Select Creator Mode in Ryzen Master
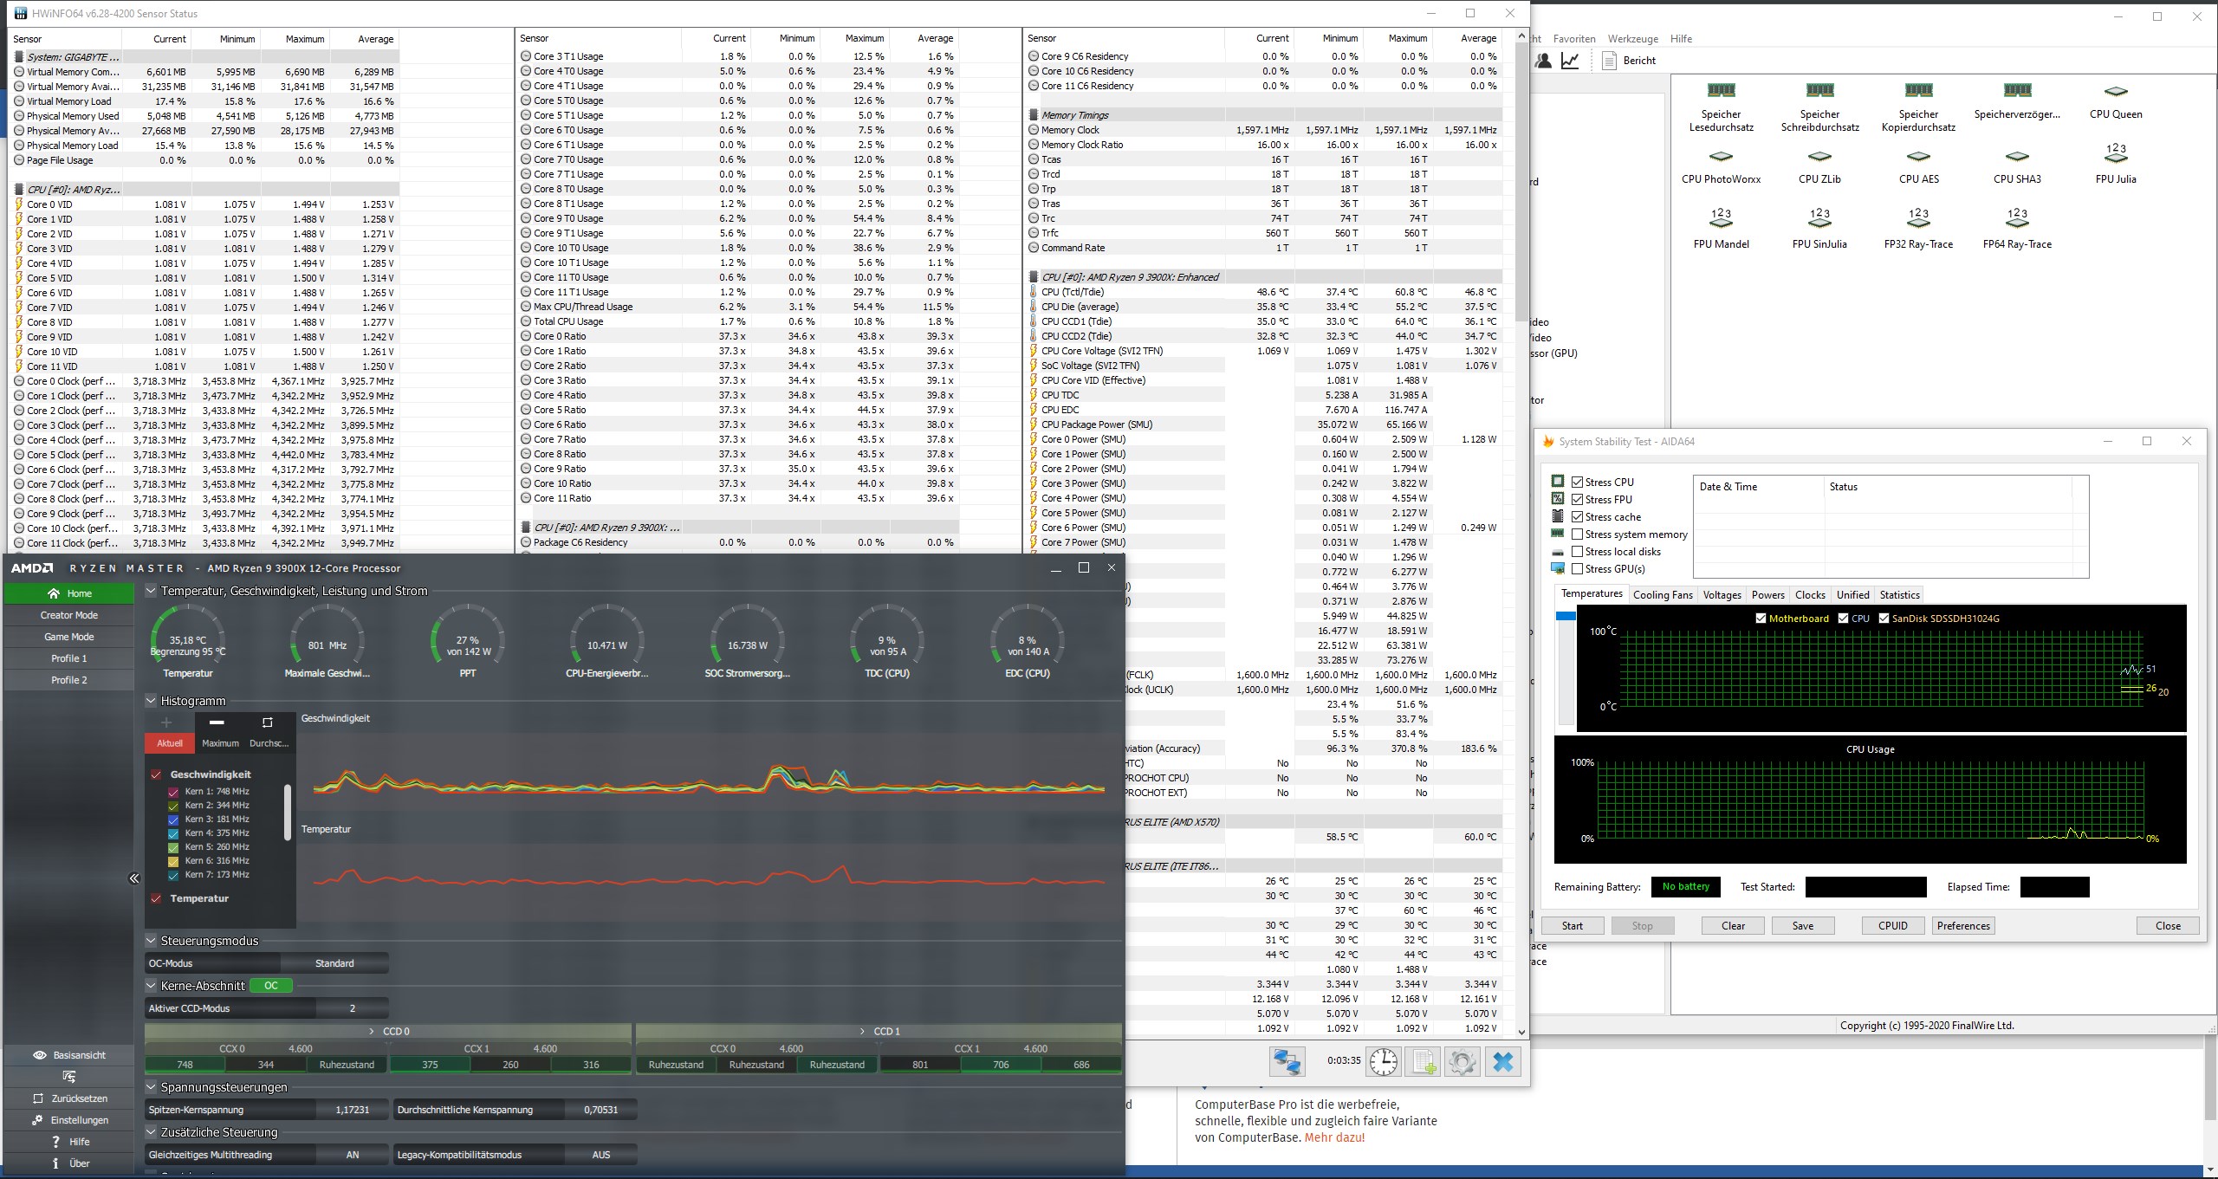 pos(69,615)
